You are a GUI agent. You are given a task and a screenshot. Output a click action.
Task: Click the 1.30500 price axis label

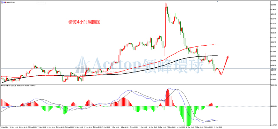tap(273, 56)
